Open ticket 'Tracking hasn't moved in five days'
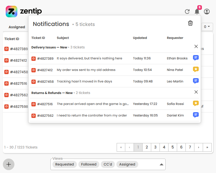Image resolution: width=216 pixels, height=173 pixels. (x=84, y=81)
